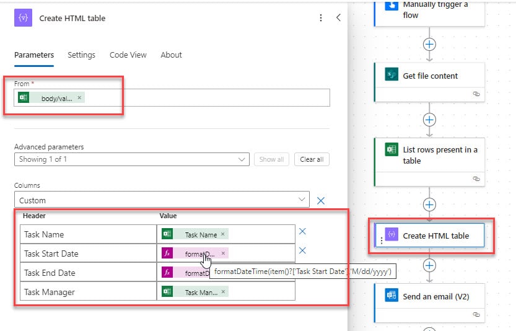
Task: Click the Excel icon on List rows step
Action: (391, 149)
